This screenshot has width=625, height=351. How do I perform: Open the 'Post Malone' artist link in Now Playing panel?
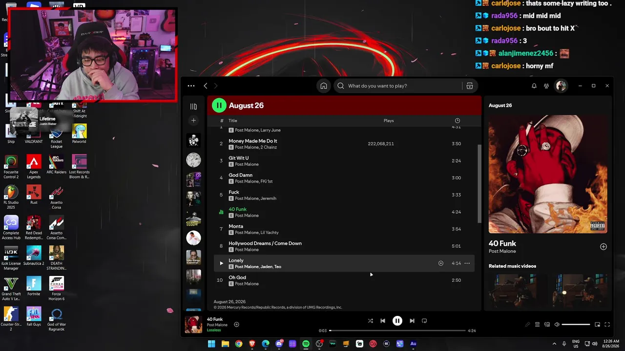(502, 252)
